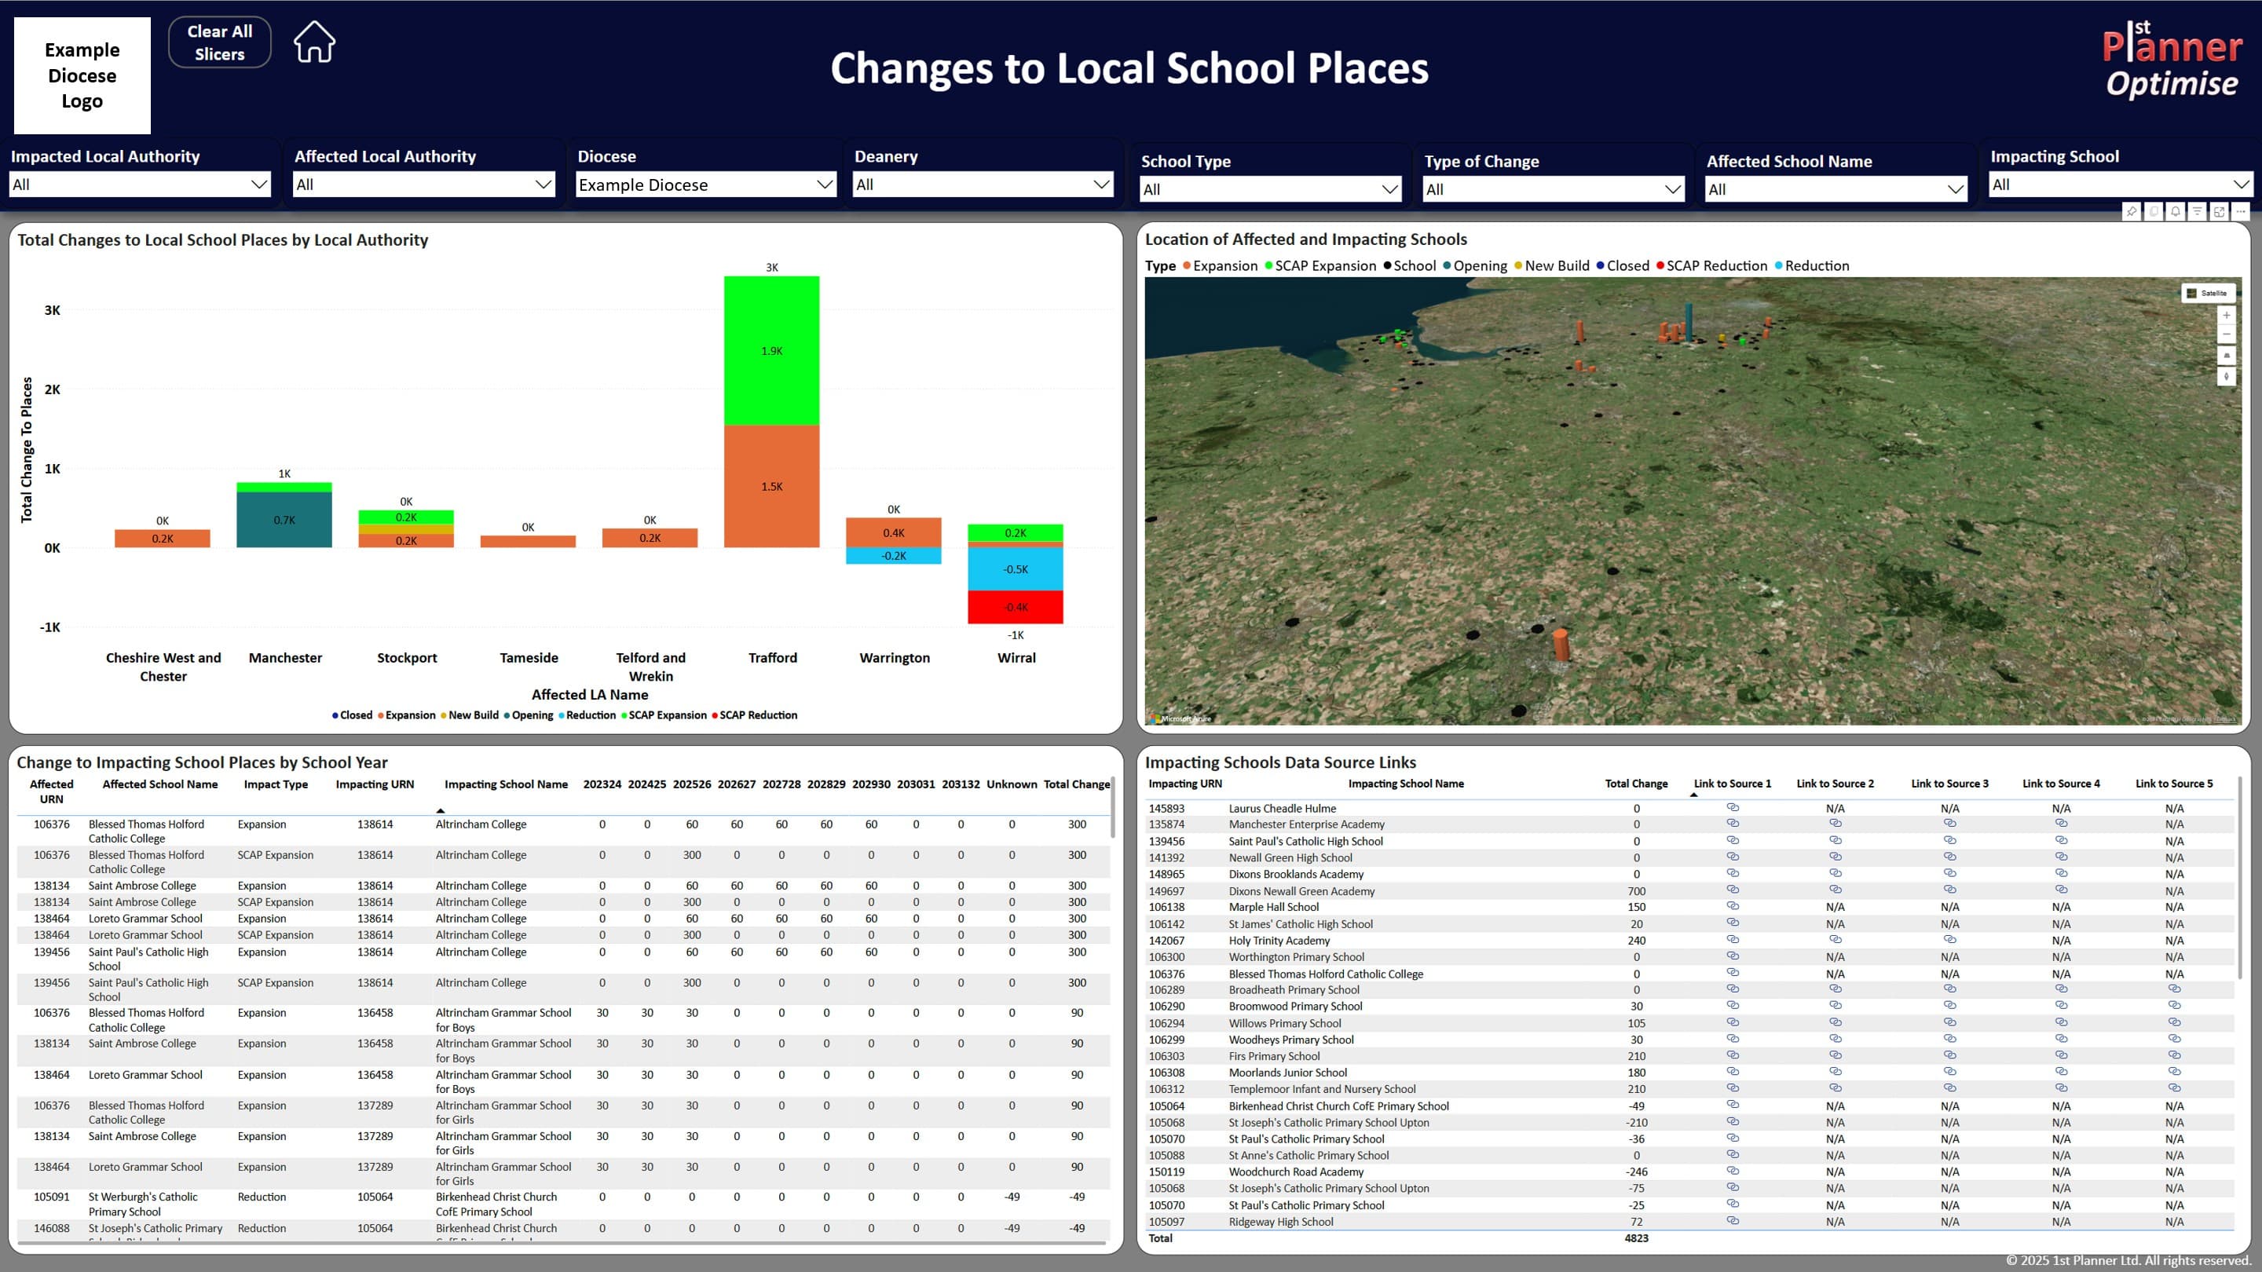Click the Home navigation icon
Image resolution: width=2262 pixels, height=1272 pixels.
tap(313, 40)
